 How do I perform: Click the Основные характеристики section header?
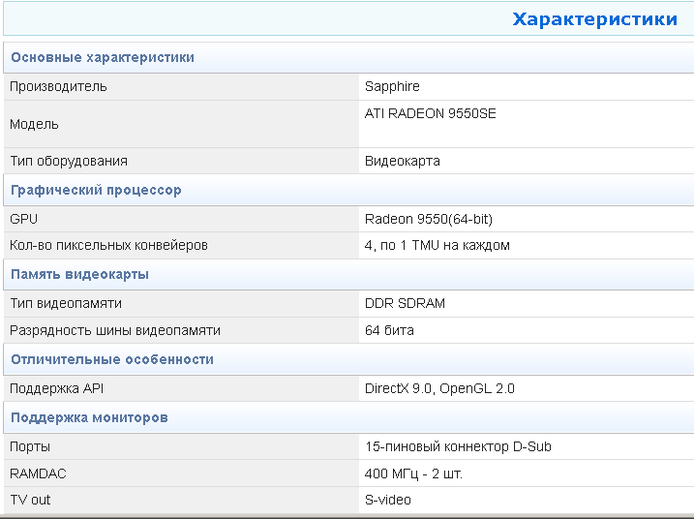click(103, 57)
